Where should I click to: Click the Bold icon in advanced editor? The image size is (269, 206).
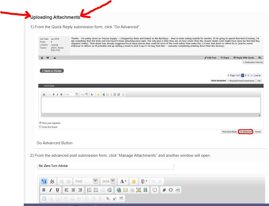pos(44,190)
